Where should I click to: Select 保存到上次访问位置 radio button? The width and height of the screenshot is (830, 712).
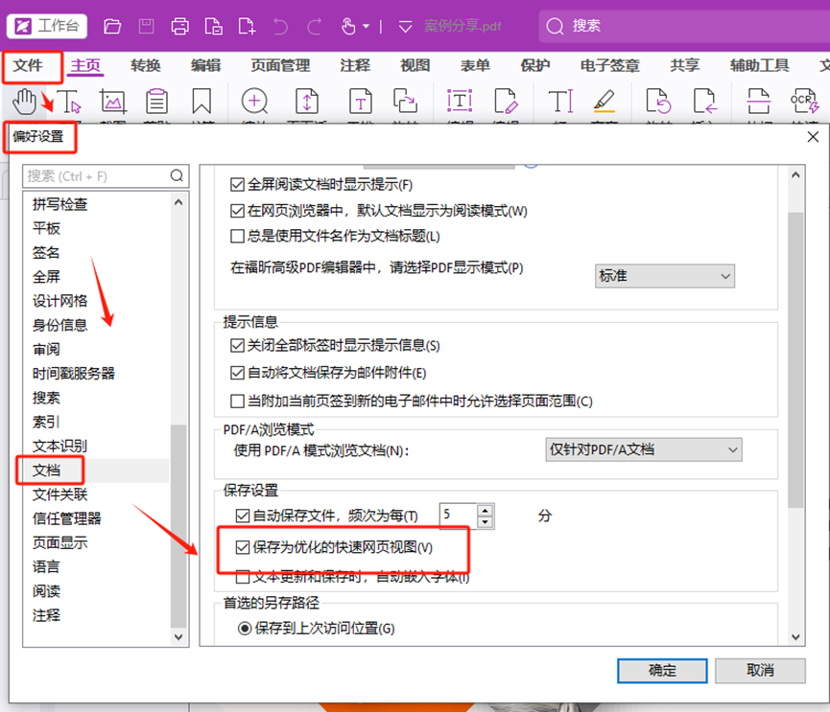pos(245,629)
